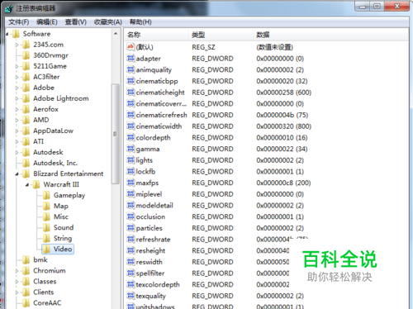Screen dimensions: 413x309
Task: Click the Gameplay folder icon
Action: [46, 195]
